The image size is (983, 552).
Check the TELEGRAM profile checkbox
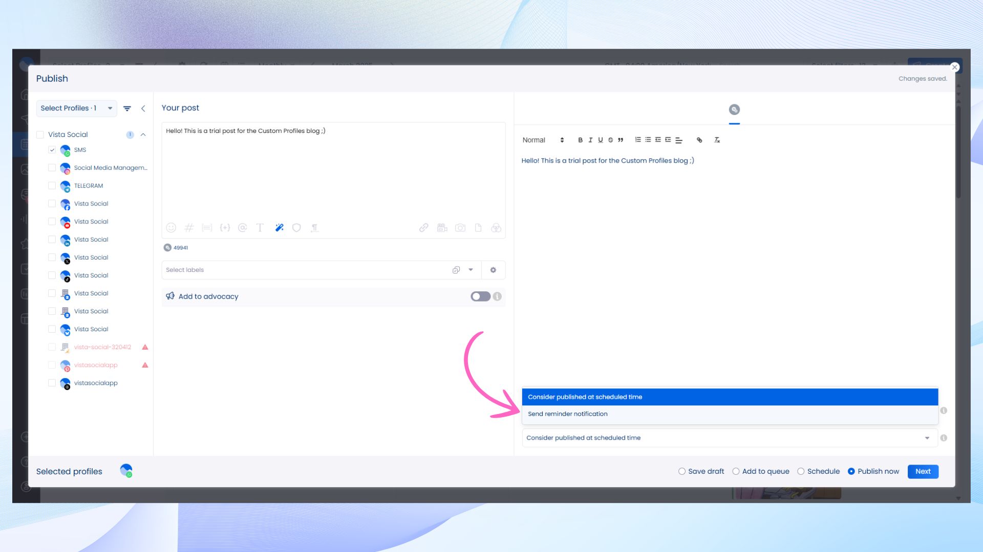[x=52, y=186]
